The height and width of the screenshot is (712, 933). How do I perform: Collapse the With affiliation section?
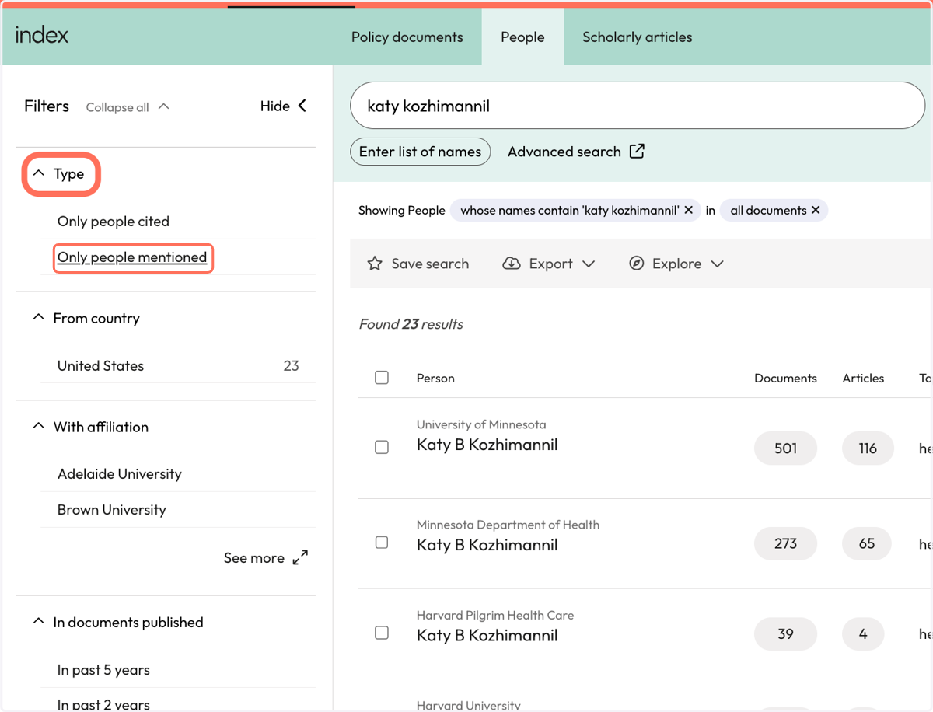(90, 427)
